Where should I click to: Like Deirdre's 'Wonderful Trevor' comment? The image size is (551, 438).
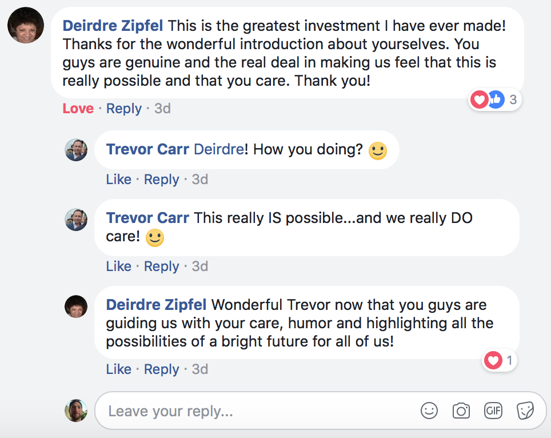click(x=118, y=369)
